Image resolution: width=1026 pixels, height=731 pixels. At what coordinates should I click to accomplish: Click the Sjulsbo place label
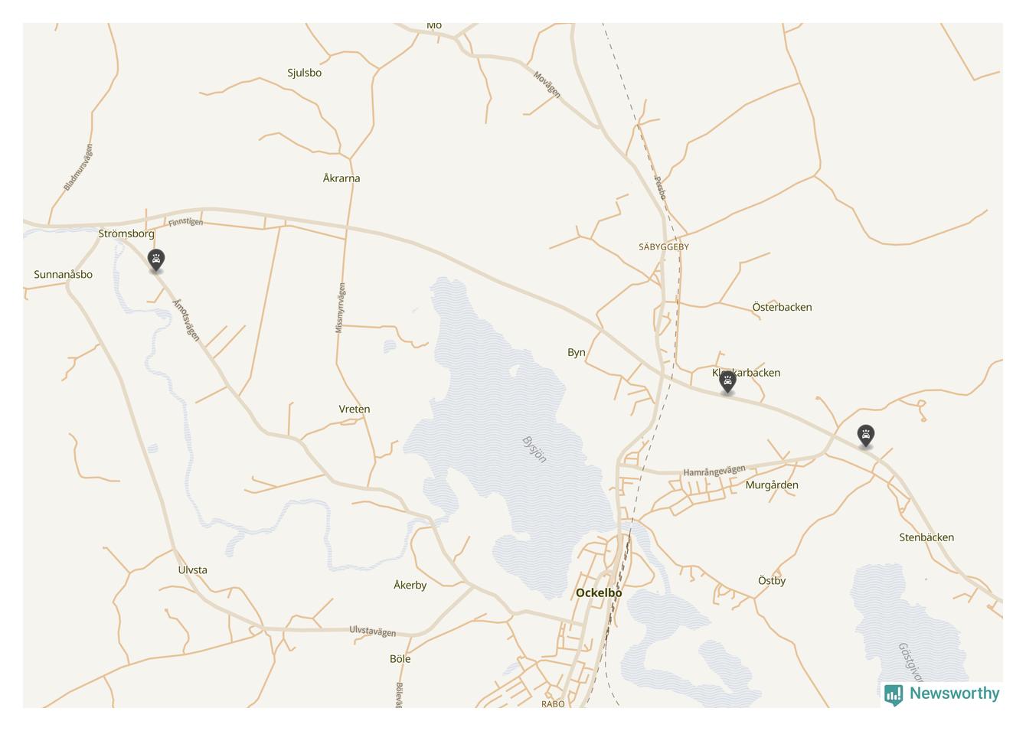(304, 73)
